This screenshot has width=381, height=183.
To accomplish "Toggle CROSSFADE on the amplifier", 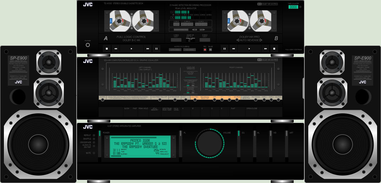I will point(94,142).
